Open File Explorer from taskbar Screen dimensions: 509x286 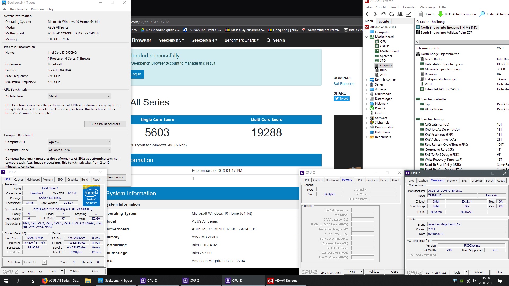88,280
